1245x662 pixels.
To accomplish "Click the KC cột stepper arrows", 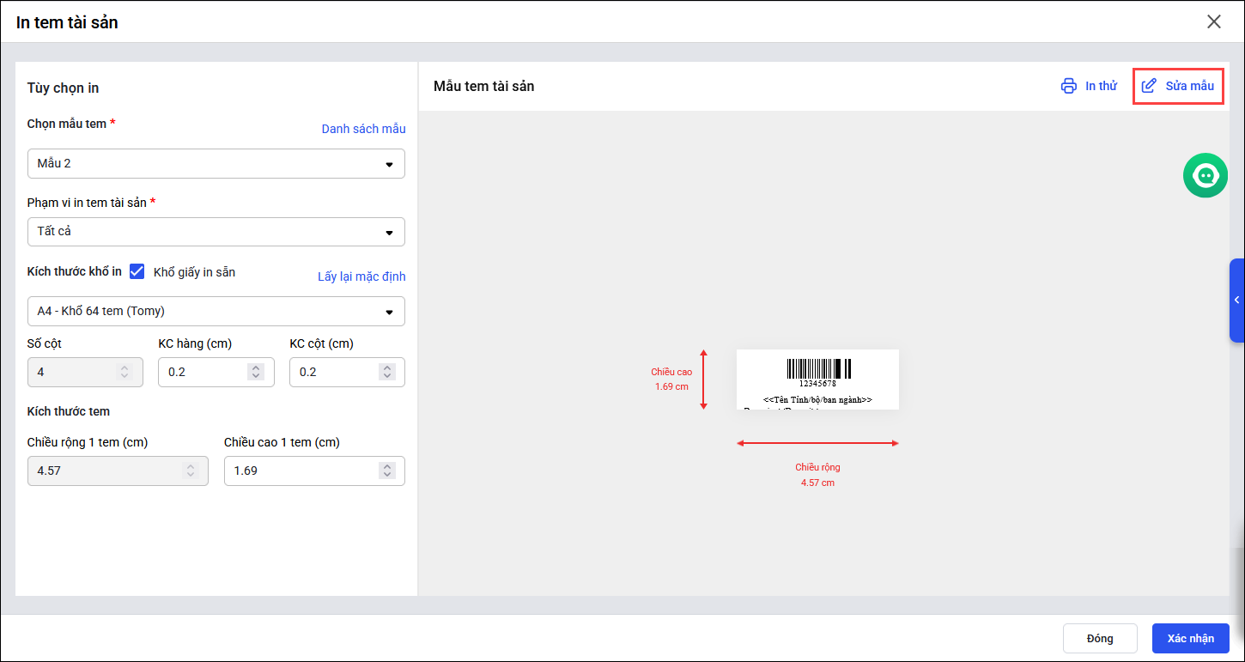I will click(386, 372).
